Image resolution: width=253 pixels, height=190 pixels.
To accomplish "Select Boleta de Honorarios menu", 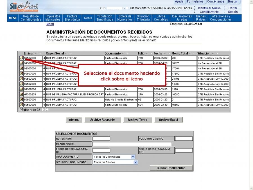I will [x=125, y=18].
